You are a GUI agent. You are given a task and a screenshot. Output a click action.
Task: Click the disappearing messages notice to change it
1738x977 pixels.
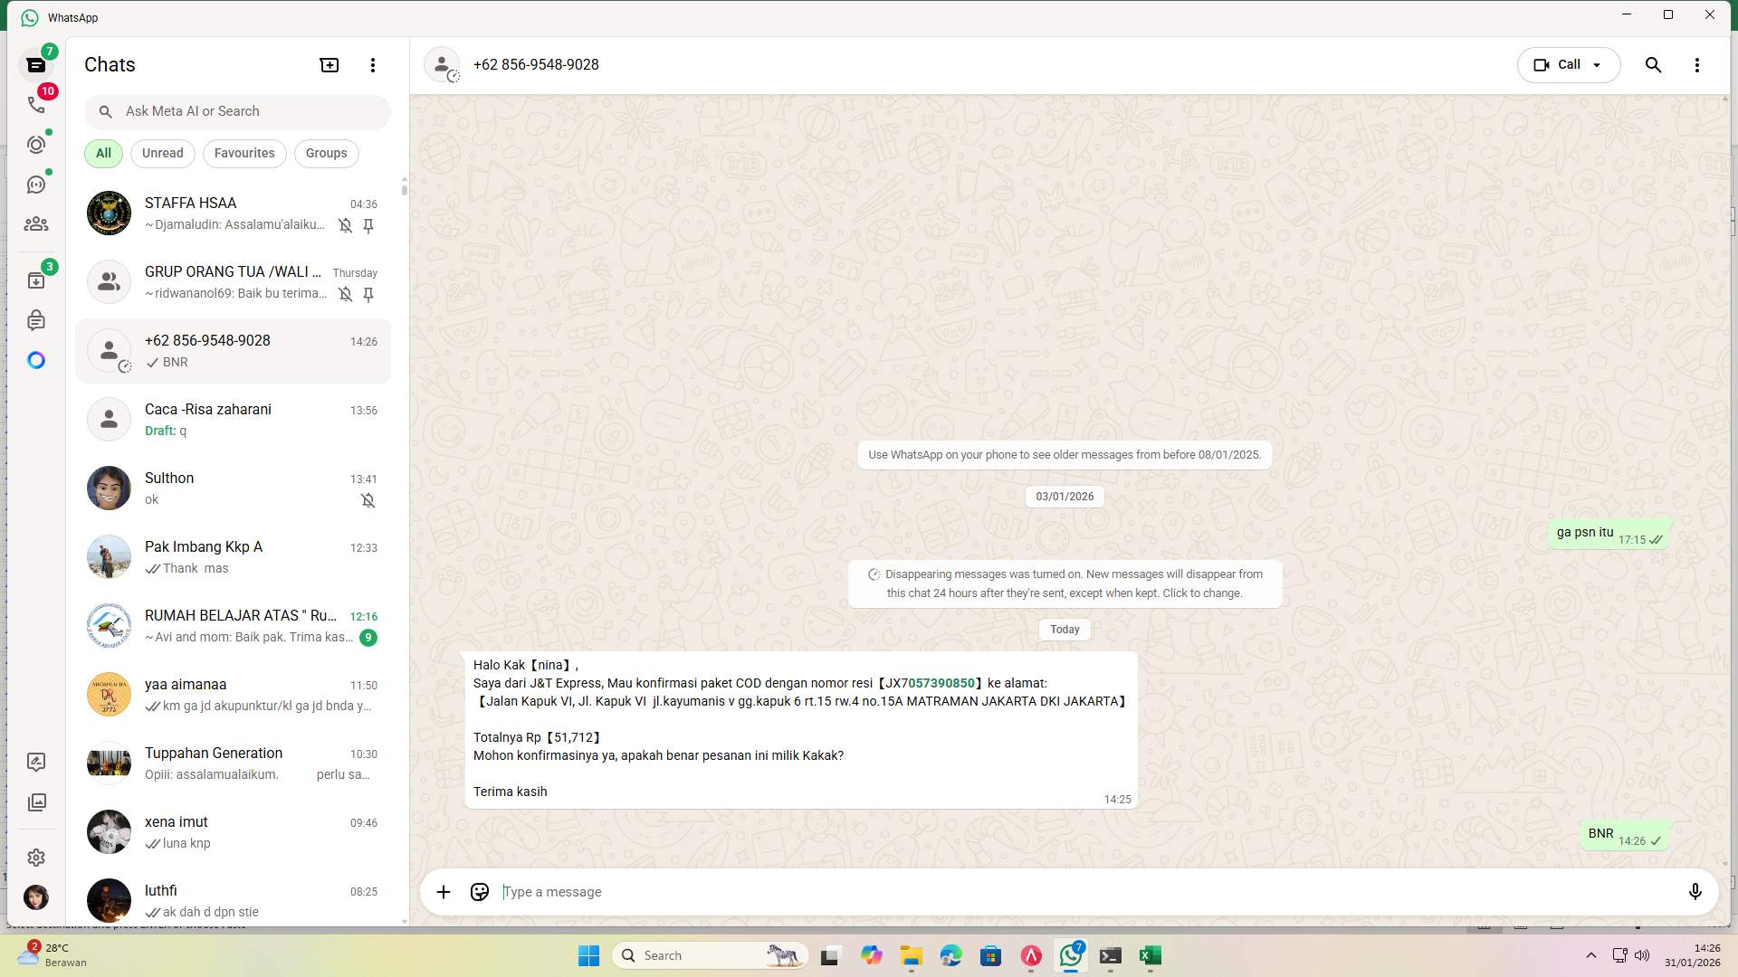coord(1065,583)
